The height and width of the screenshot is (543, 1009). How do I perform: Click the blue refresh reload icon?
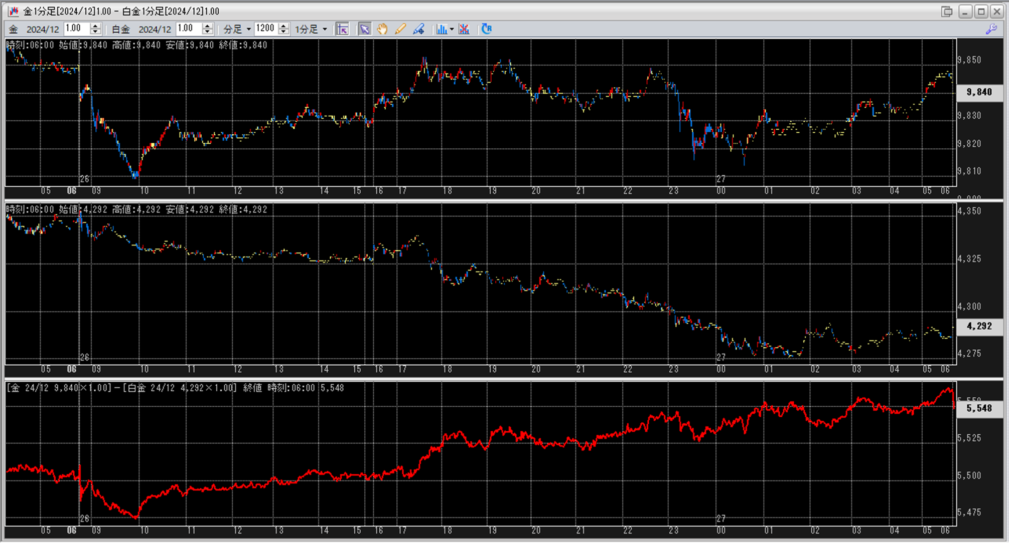pos(486,29)
